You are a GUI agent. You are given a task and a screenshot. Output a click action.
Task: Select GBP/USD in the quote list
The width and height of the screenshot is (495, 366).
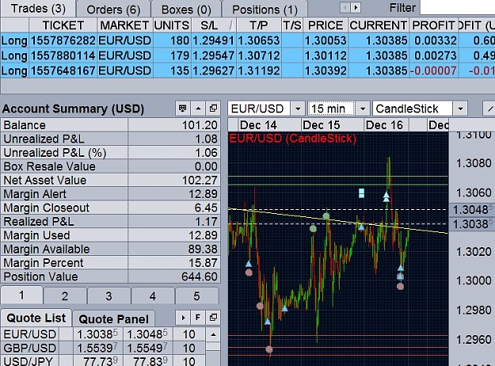[30, 348]
